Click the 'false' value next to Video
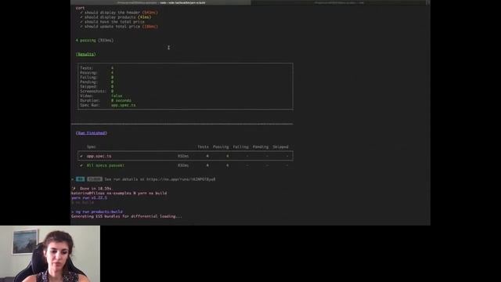The height and width of the screenshot is (282, 501). tap(117, 96)
